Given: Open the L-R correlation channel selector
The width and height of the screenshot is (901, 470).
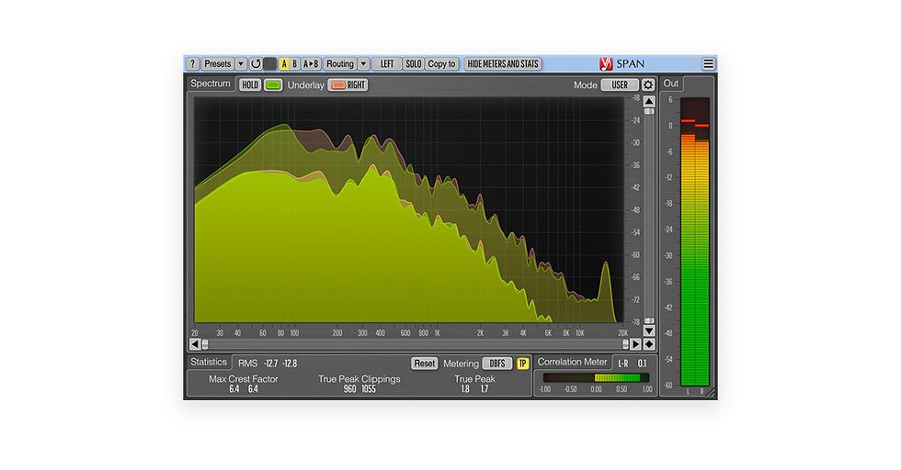Looking at the screenshot, I should tap(623, 364).
